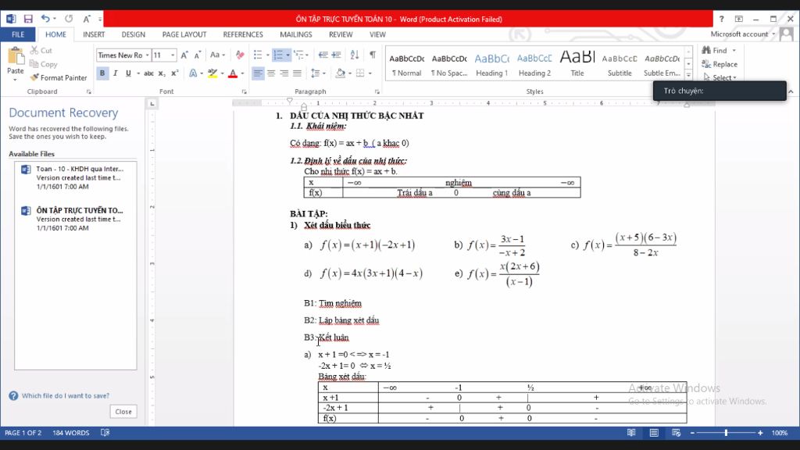
Task: Open the FILE tab
Action: click(18, 34)
